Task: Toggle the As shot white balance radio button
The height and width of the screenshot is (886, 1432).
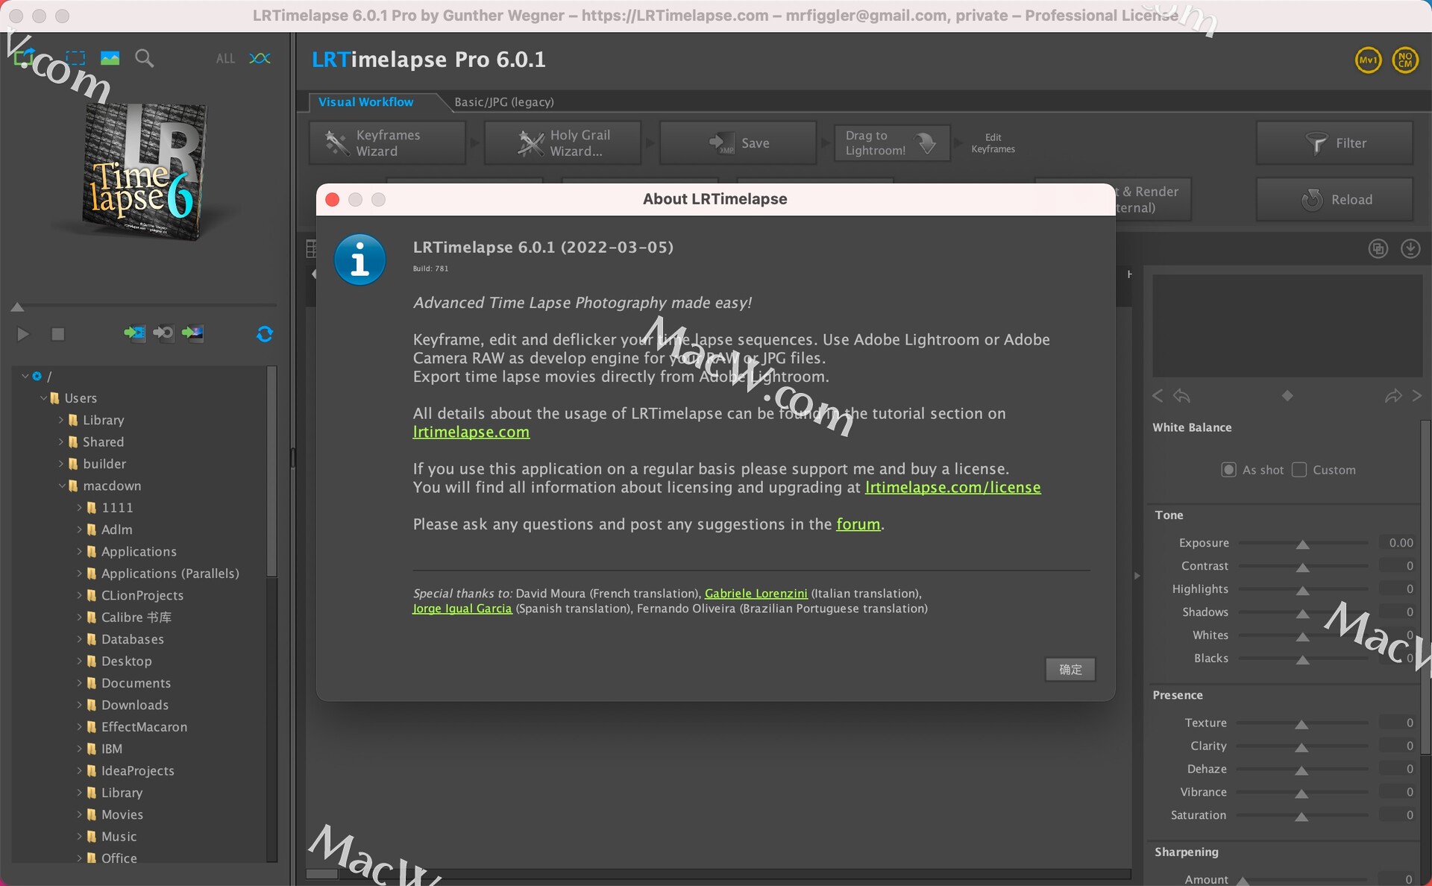Action: [x=1228, y=470]
